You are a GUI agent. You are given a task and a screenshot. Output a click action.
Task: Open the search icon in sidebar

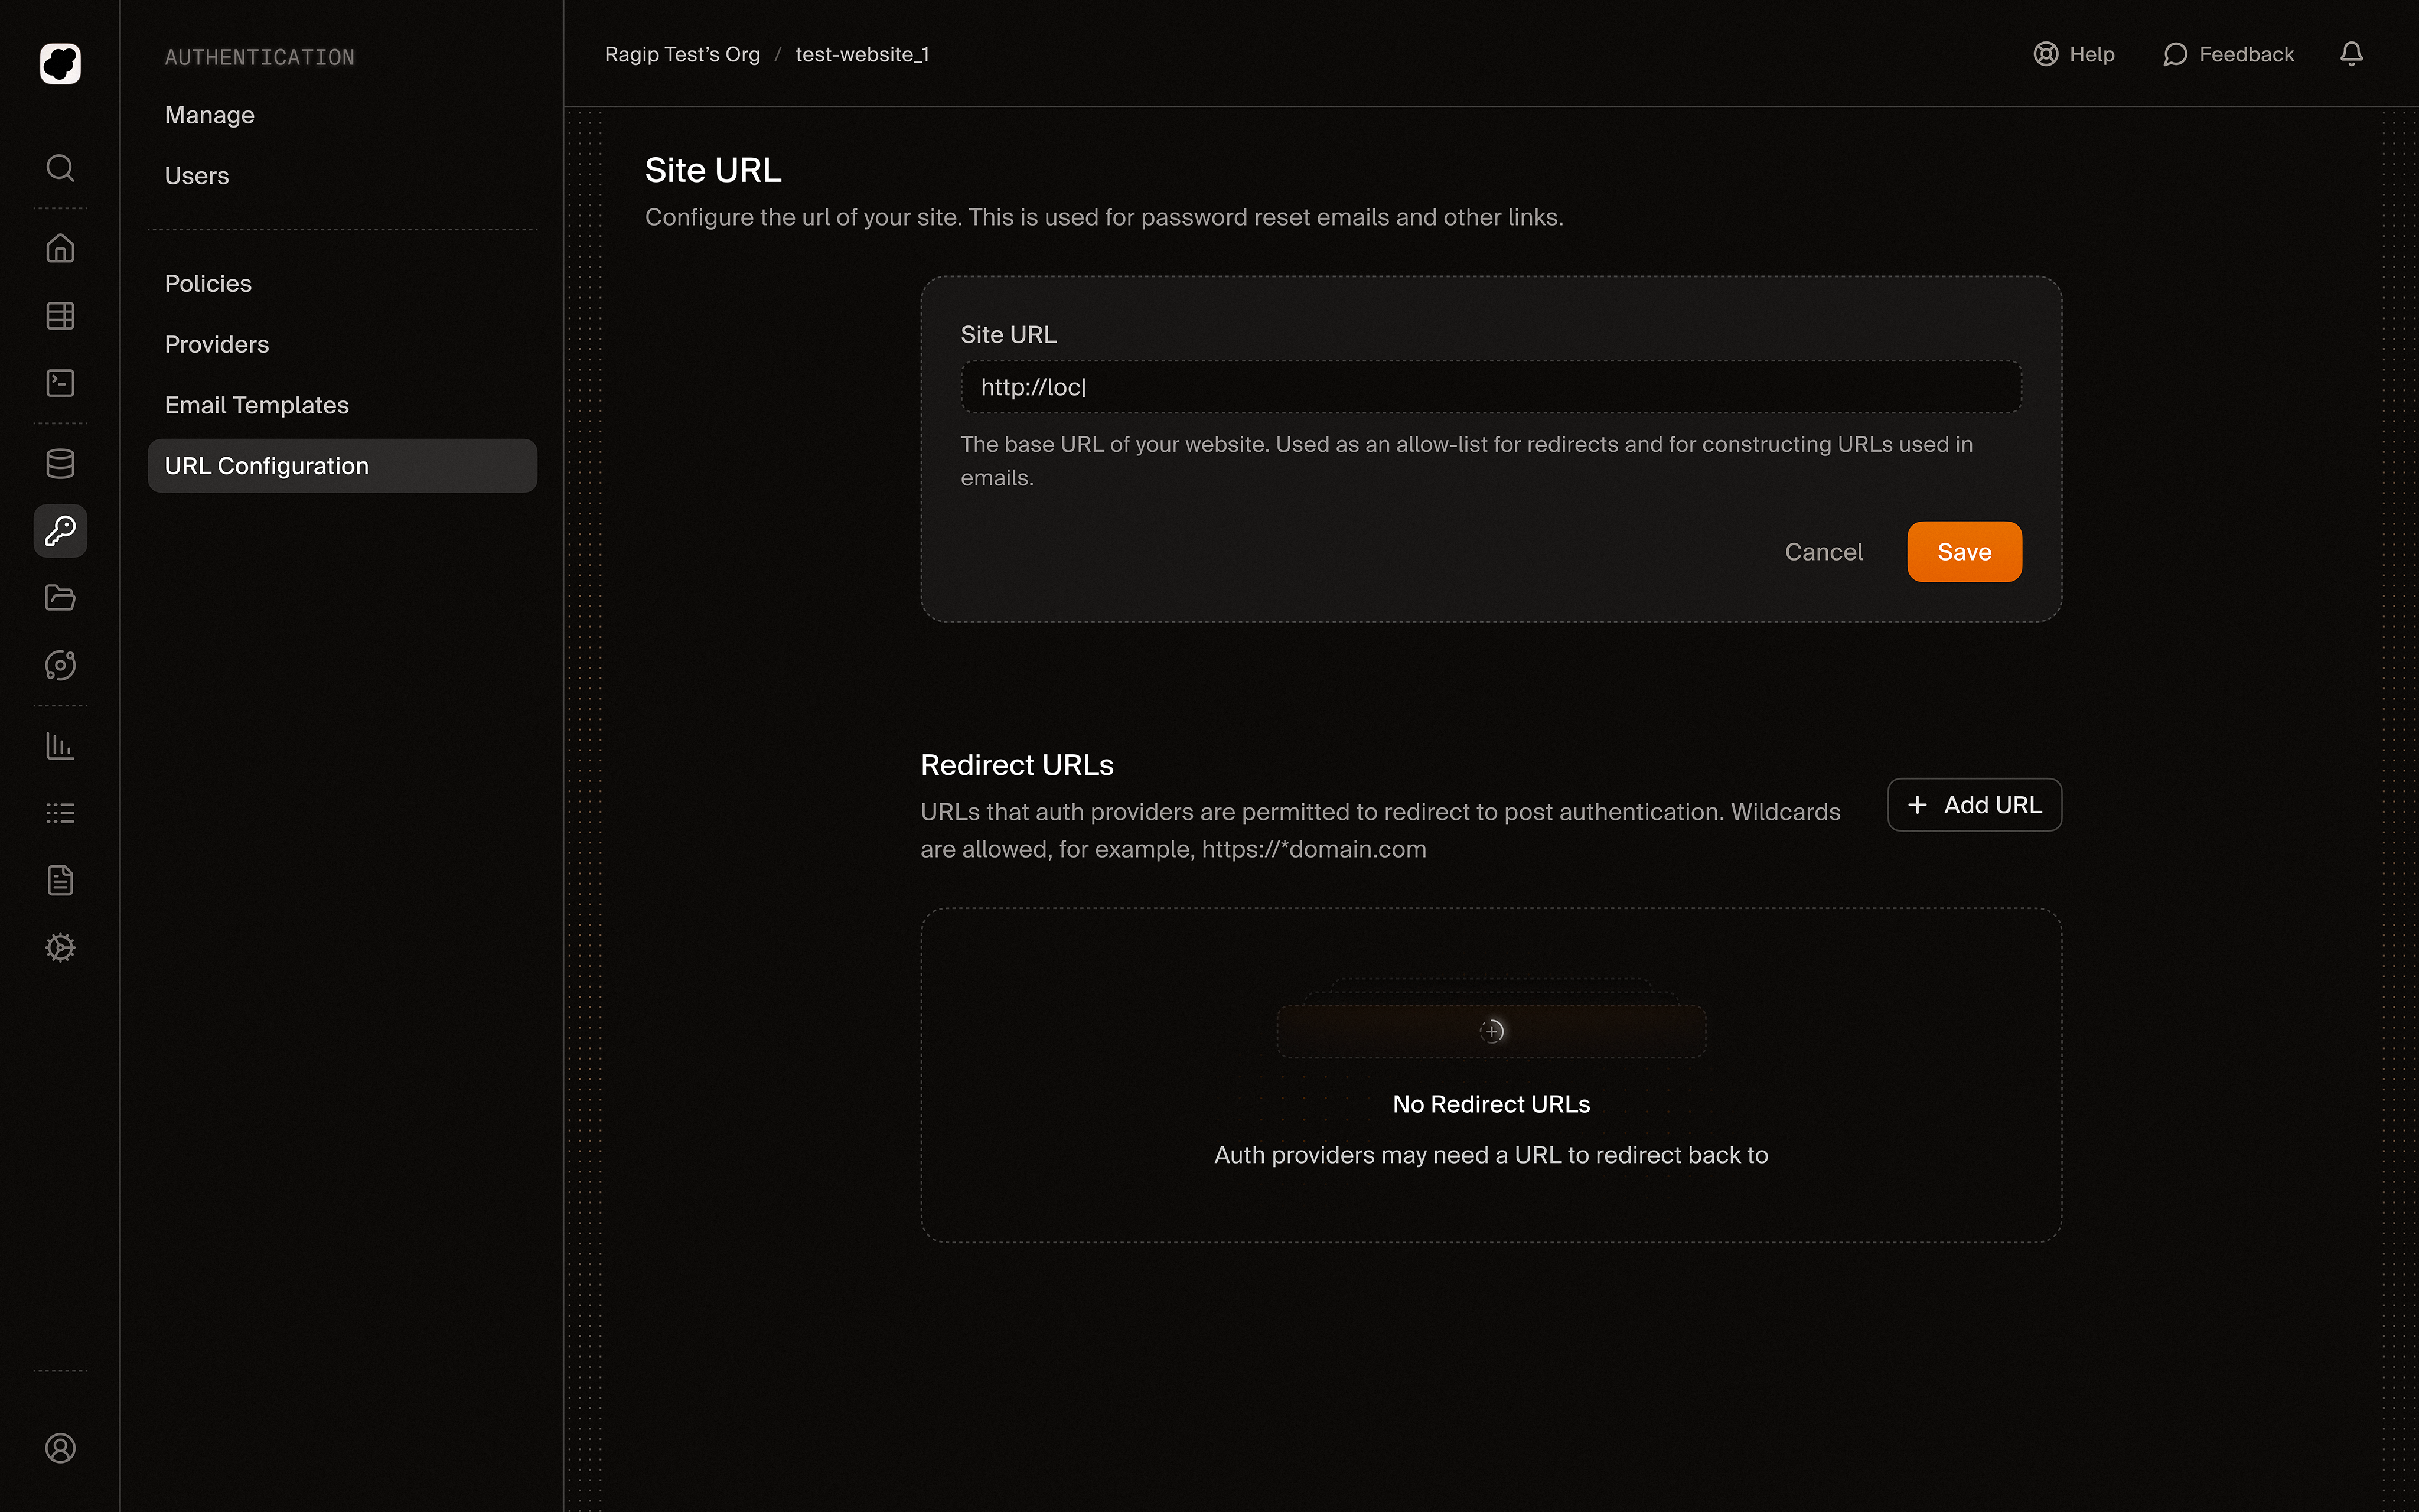click(60, 168)
